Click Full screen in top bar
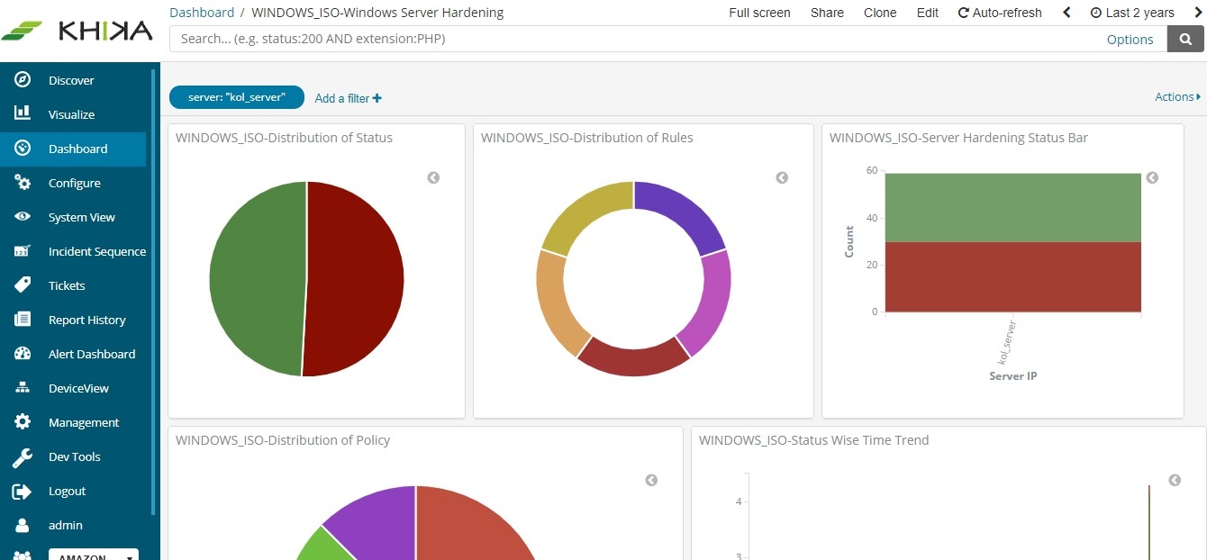Image resolution: width=1207 pixels, height=560 pixels. [759, 13]
